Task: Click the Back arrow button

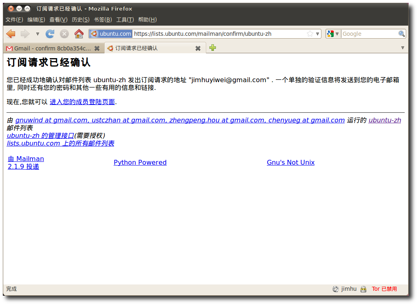Action: click(x=11, y=34)
